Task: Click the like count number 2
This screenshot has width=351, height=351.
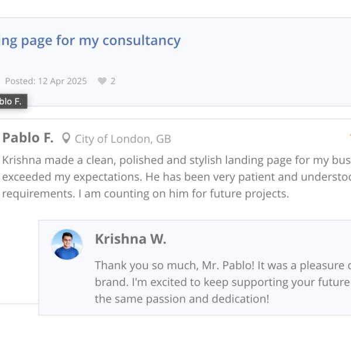Action: [x=113, y=81]
